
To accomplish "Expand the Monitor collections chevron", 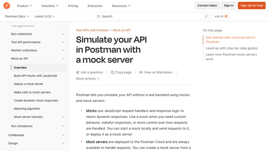I will tap(63, 50).
